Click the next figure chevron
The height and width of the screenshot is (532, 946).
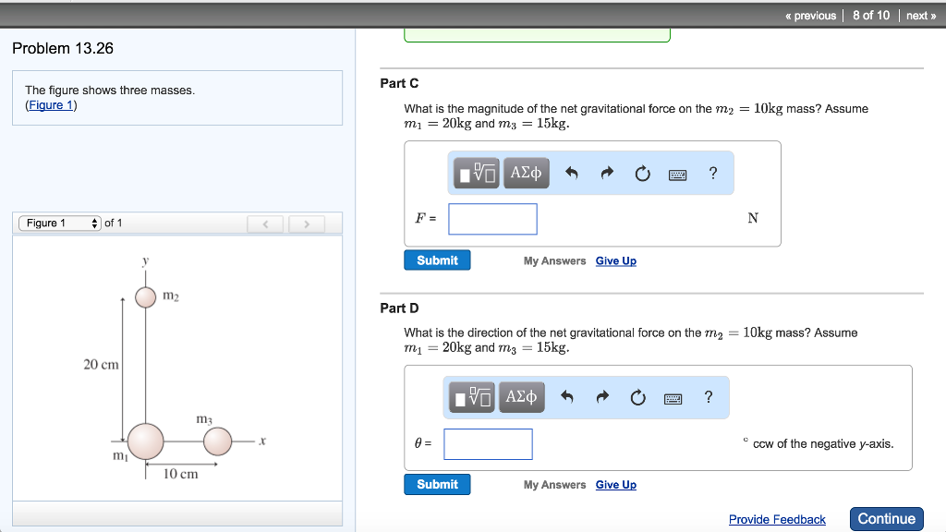[307, 222]
